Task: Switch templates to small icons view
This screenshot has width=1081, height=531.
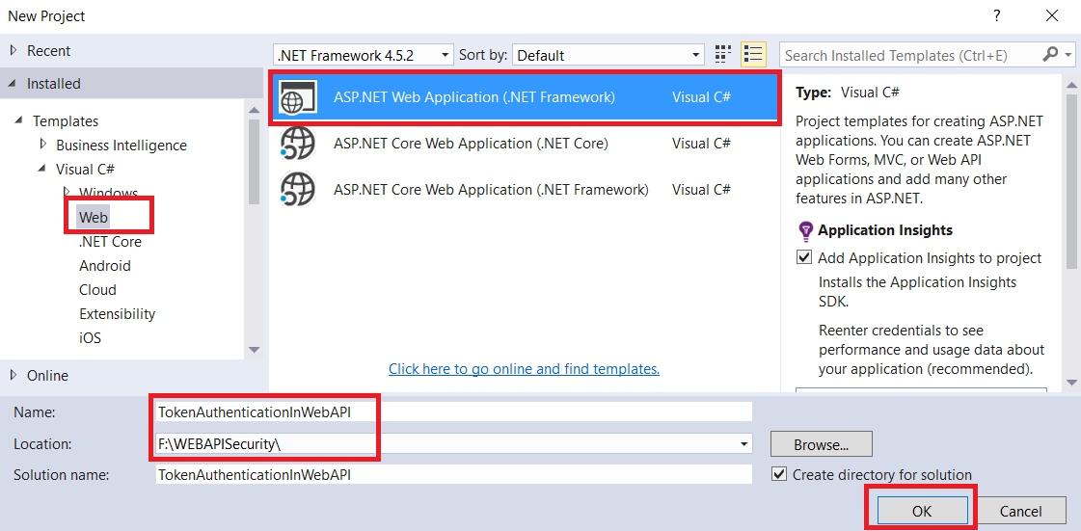Action: (x=722, y=54)
